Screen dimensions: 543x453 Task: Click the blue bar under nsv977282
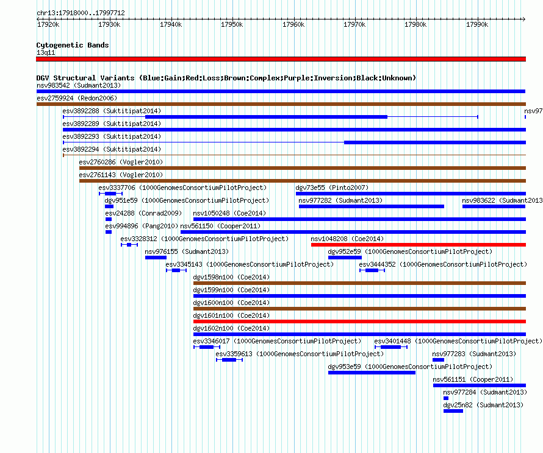[371, 206]
